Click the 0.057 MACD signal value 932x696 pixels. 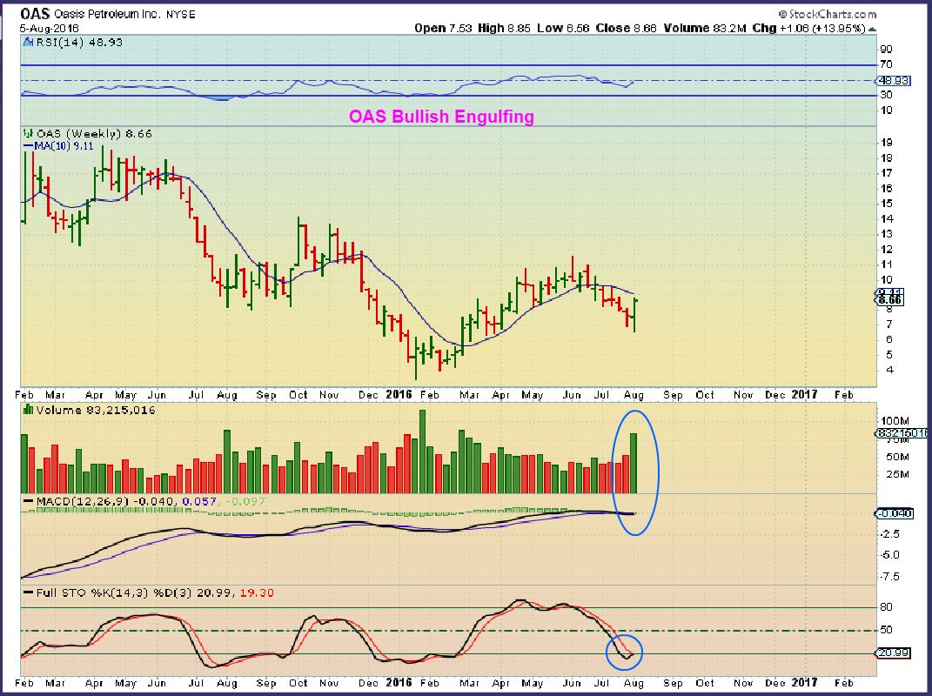(x=200, y=502)
